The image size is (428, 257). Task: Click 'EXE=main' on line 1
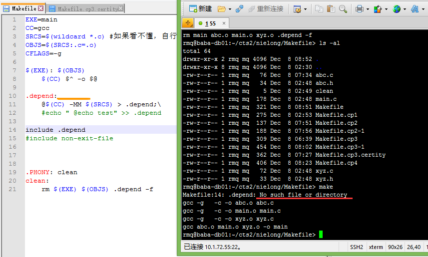pos(41,19)
